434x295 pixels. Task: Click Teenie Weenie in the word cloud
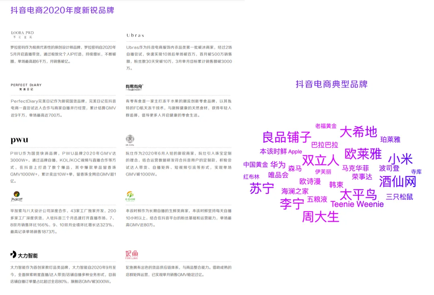pyautogui.click(x=357, y=204)
